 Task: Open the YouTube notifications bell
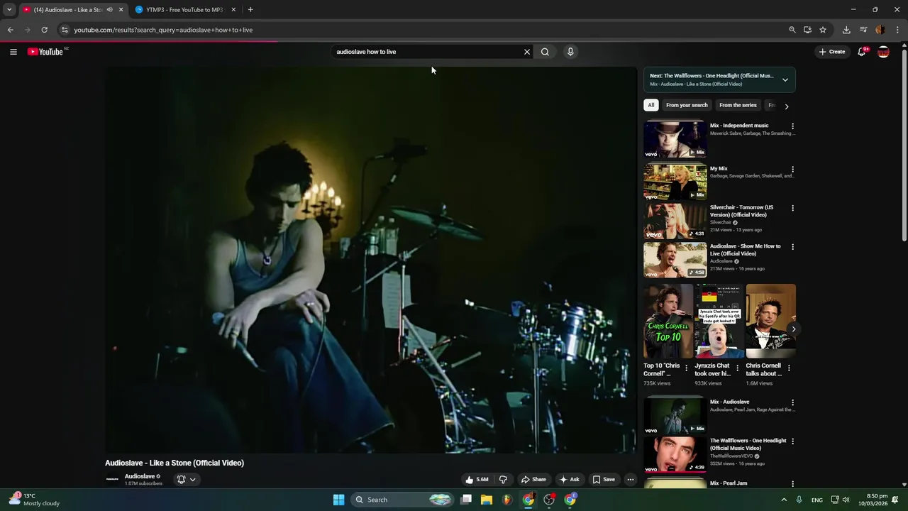[862, 52]
